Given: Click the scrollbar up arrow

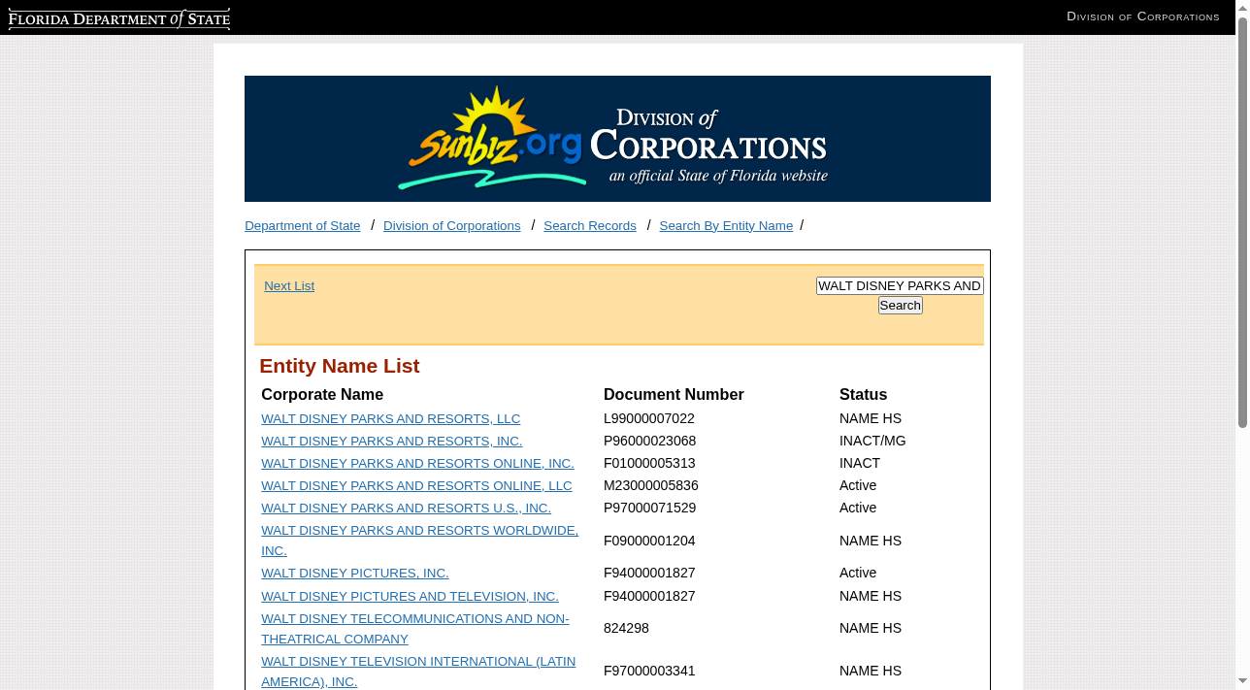Looking at the screenshot, I should [x=1242, y=7].
